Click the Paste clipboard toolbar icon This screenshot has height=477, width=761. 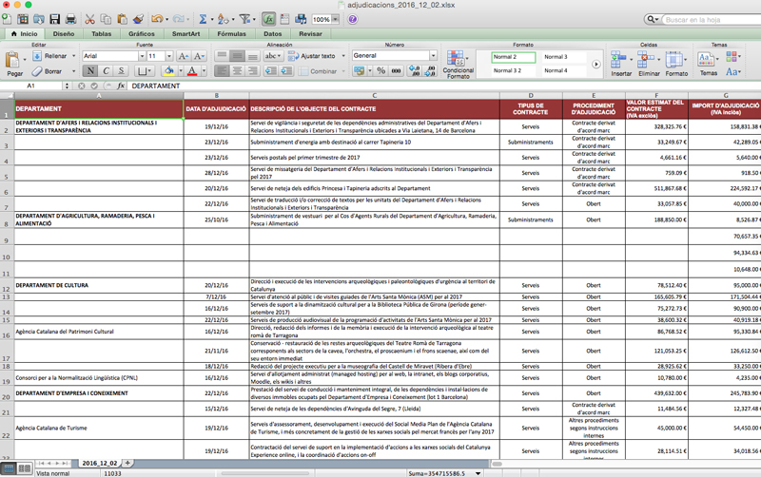click(122, 19)
